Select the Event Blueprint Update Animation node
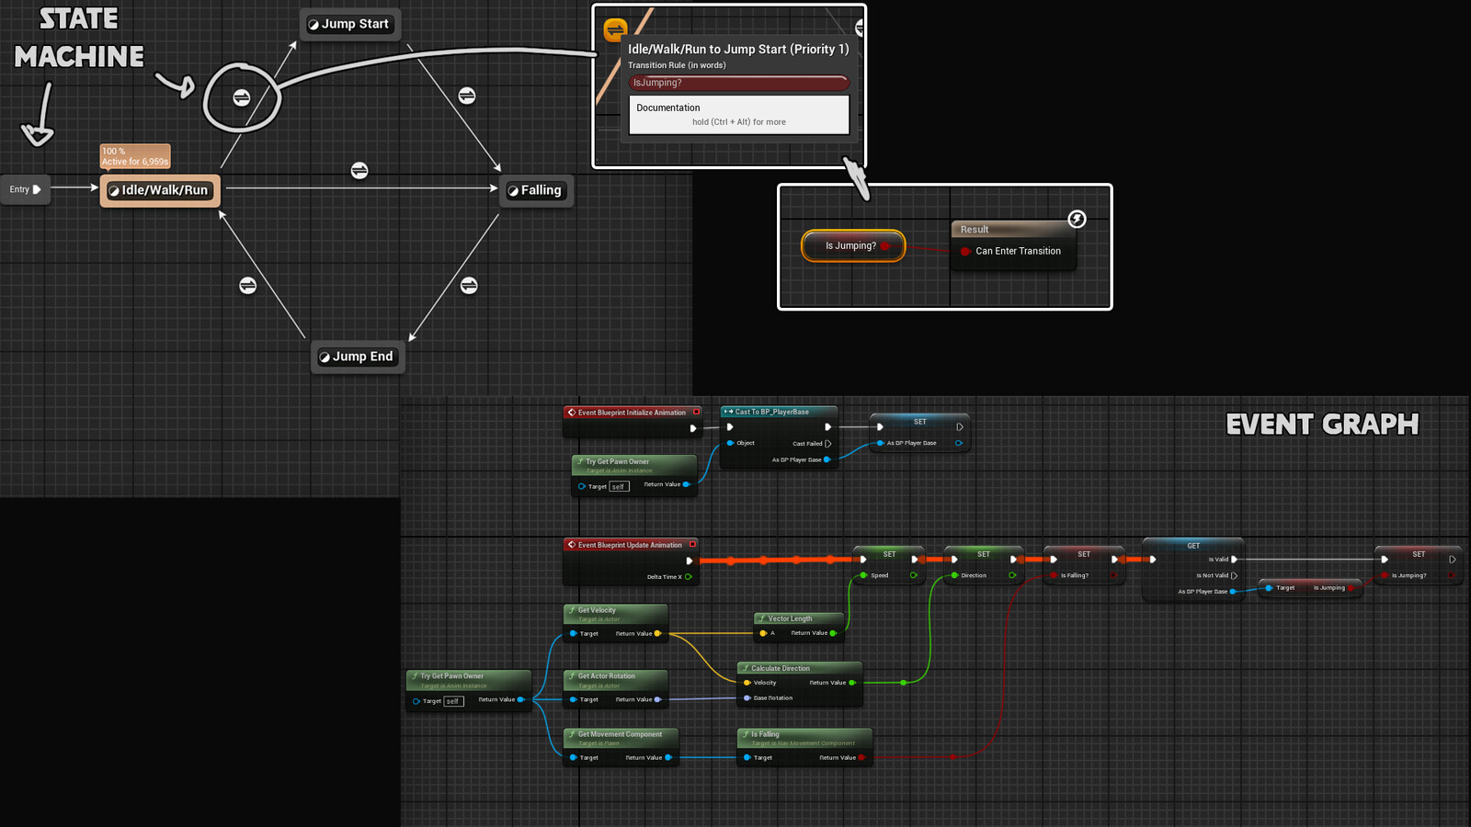 pos(631,561)
